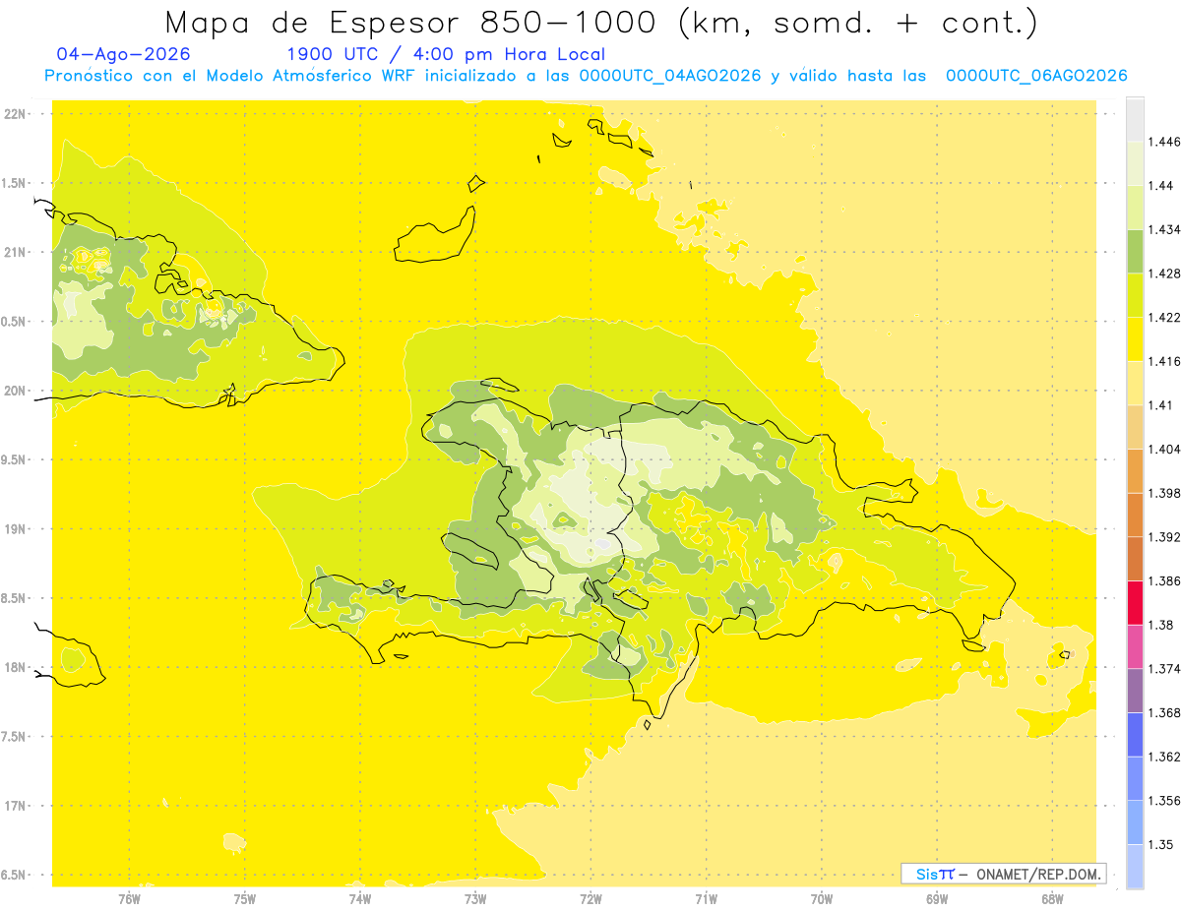
Task: Click the 1.44 colorbar value
Action: click(x=1160, y=186)
